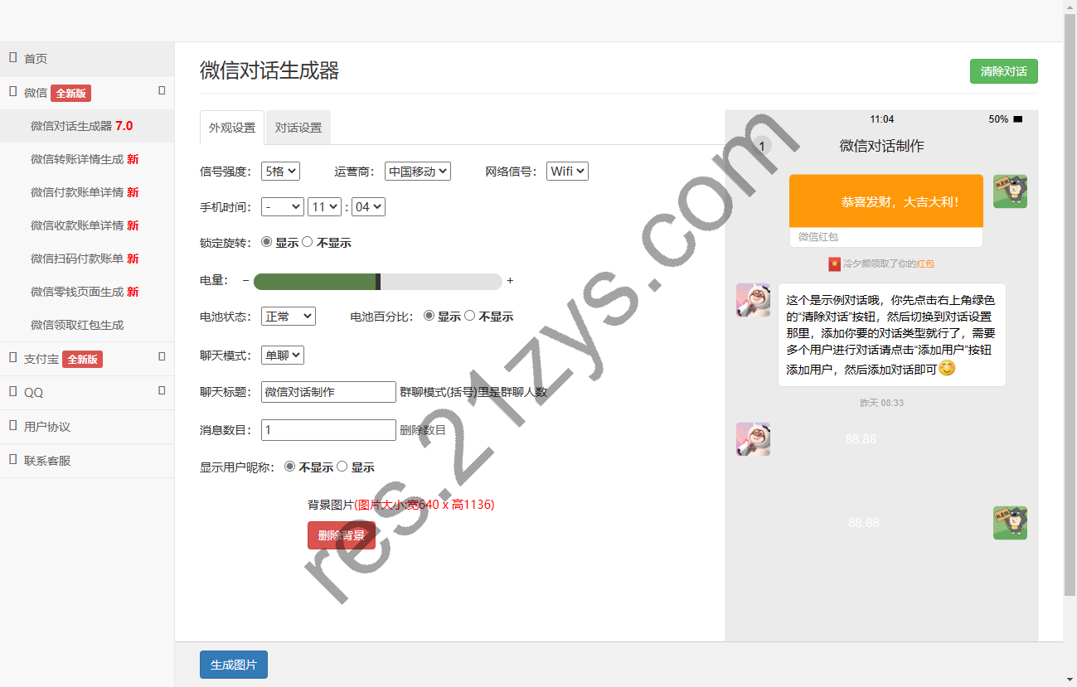Open the time period dropdown showing dash
The height and width of the screenshot is (687, 1077).
click(282, 207)
